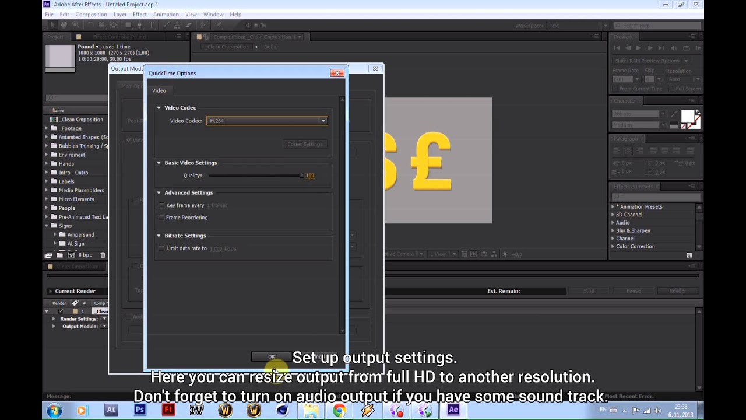Screen dimensions: 746x420
Task: Mute audio in the Preview panel
Action: click(x=674, y=48)
